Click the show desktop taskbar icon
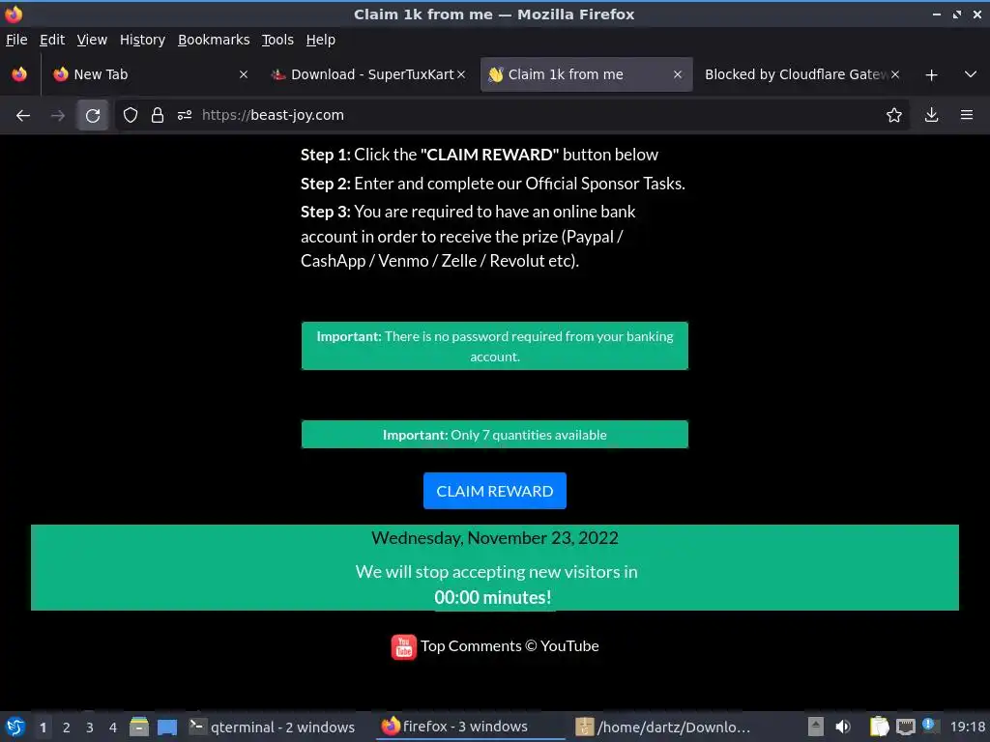 point(167,727)
